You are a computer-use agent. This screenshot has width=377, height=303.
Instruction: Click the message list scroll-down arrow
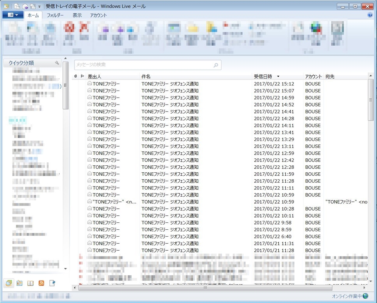click(370, 281)
